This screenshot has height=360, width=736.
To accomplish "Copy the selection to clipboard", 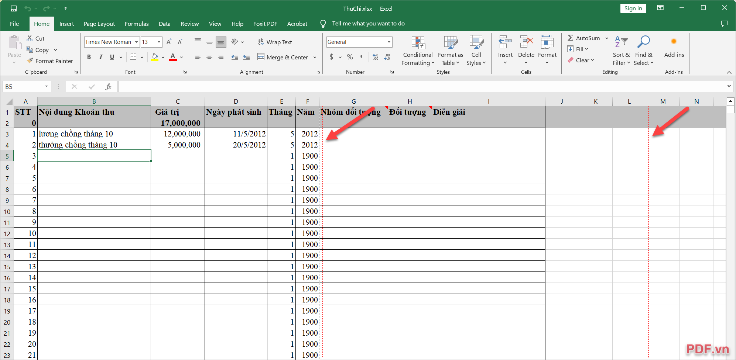I will (38, 50).
